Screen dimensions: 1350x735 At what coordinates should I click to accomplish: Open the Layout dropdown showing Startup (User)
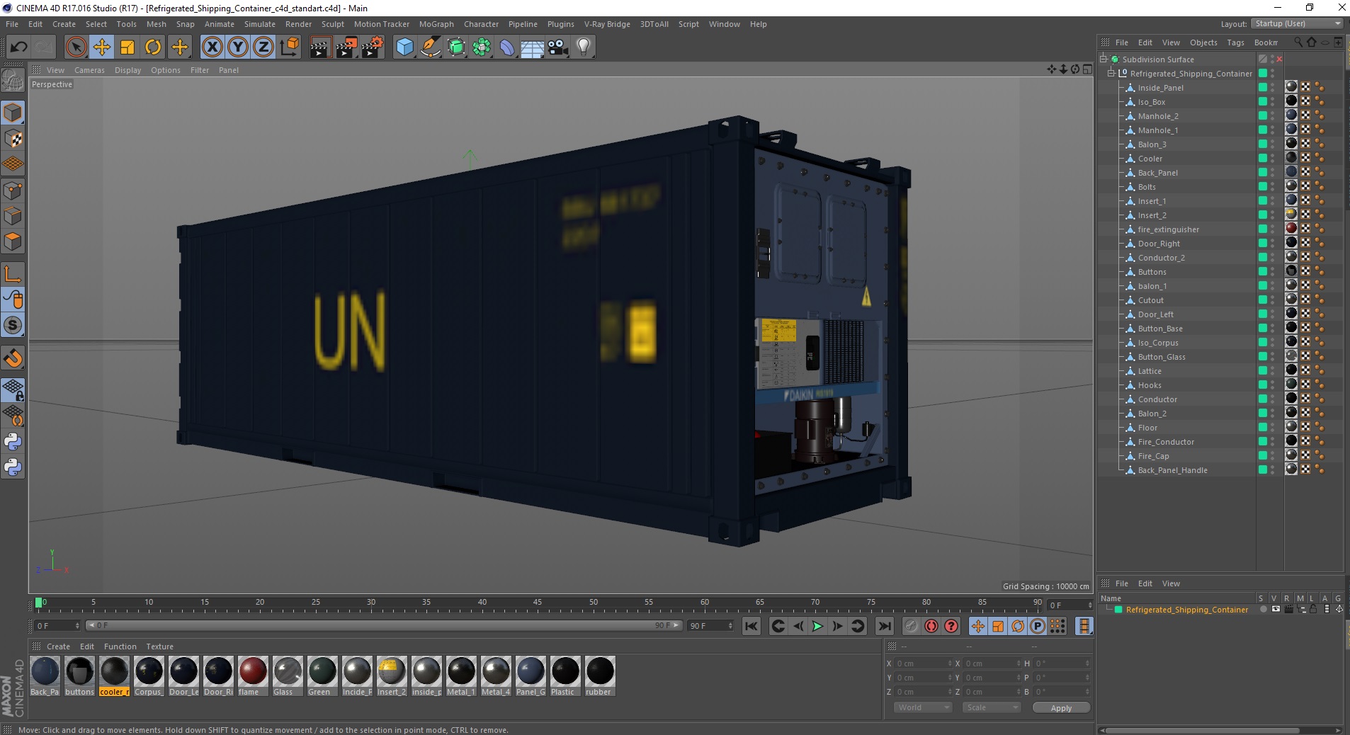pos(1298,23)
